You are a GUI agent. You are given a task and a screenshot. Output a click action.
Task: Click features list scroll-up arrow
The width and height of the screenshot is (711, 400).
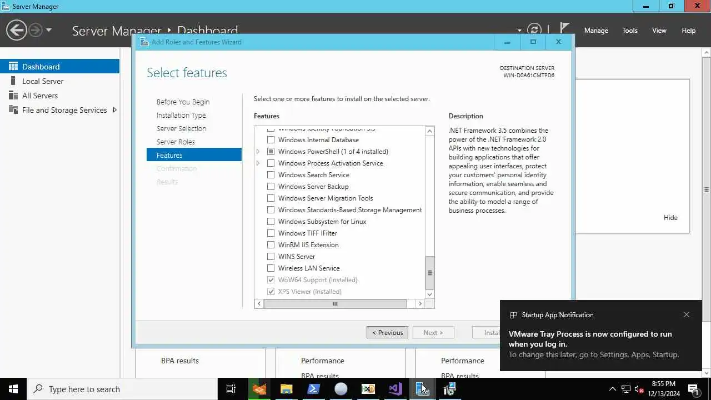click(x=430, y=131)
